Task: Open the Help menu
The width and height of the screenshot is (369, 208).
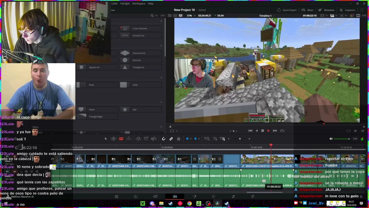Action: coord(150,3)
